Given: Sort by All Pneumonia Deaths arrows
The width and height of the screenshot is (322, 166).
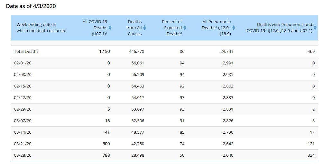Looking at the screenshot, I should 234,28.
